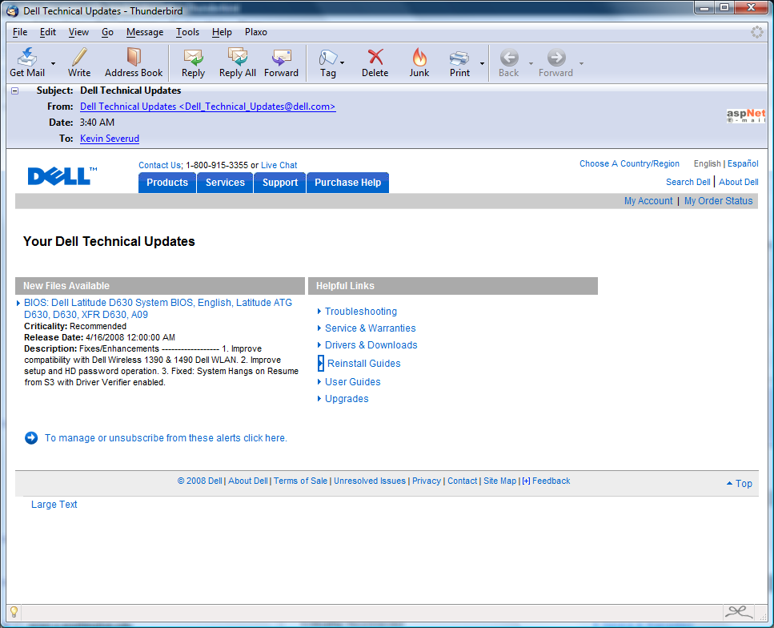Open the Address Book

click(134, 62)
